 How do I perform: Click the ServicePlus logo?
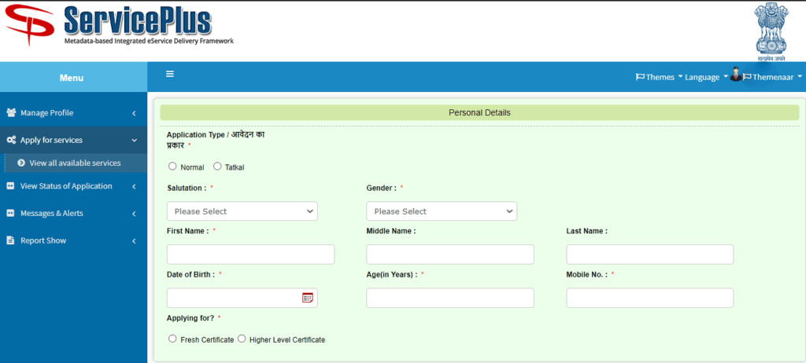point(118,26)
